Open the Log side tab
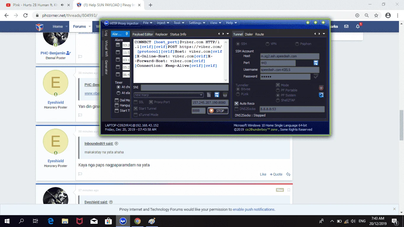Viewport: 404px width, 227px height. pyautogui.click(x=106, y=33)
